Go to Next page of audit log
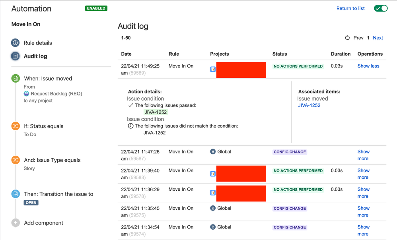Screen dimensions: 397x240 click(x=378, y=38)
